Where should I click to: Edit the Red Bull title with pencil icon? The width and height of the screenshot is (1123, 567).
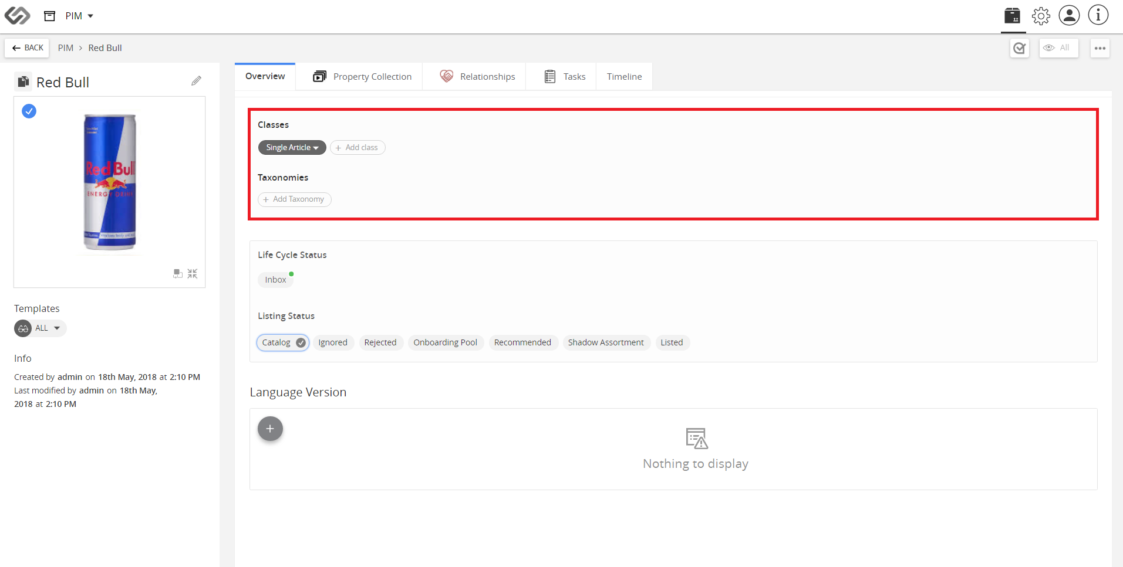coord(196,81)
